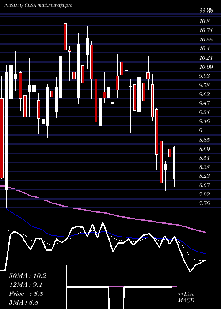
Task: Select the 8.54 price axis label
Action: 204,158
